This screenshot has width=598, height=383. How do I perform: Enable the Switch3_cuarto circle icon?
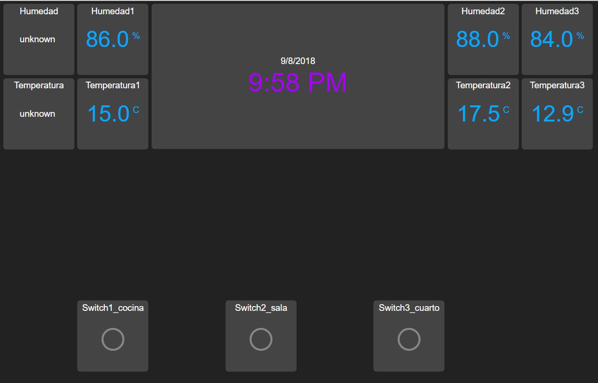point(408,339)
